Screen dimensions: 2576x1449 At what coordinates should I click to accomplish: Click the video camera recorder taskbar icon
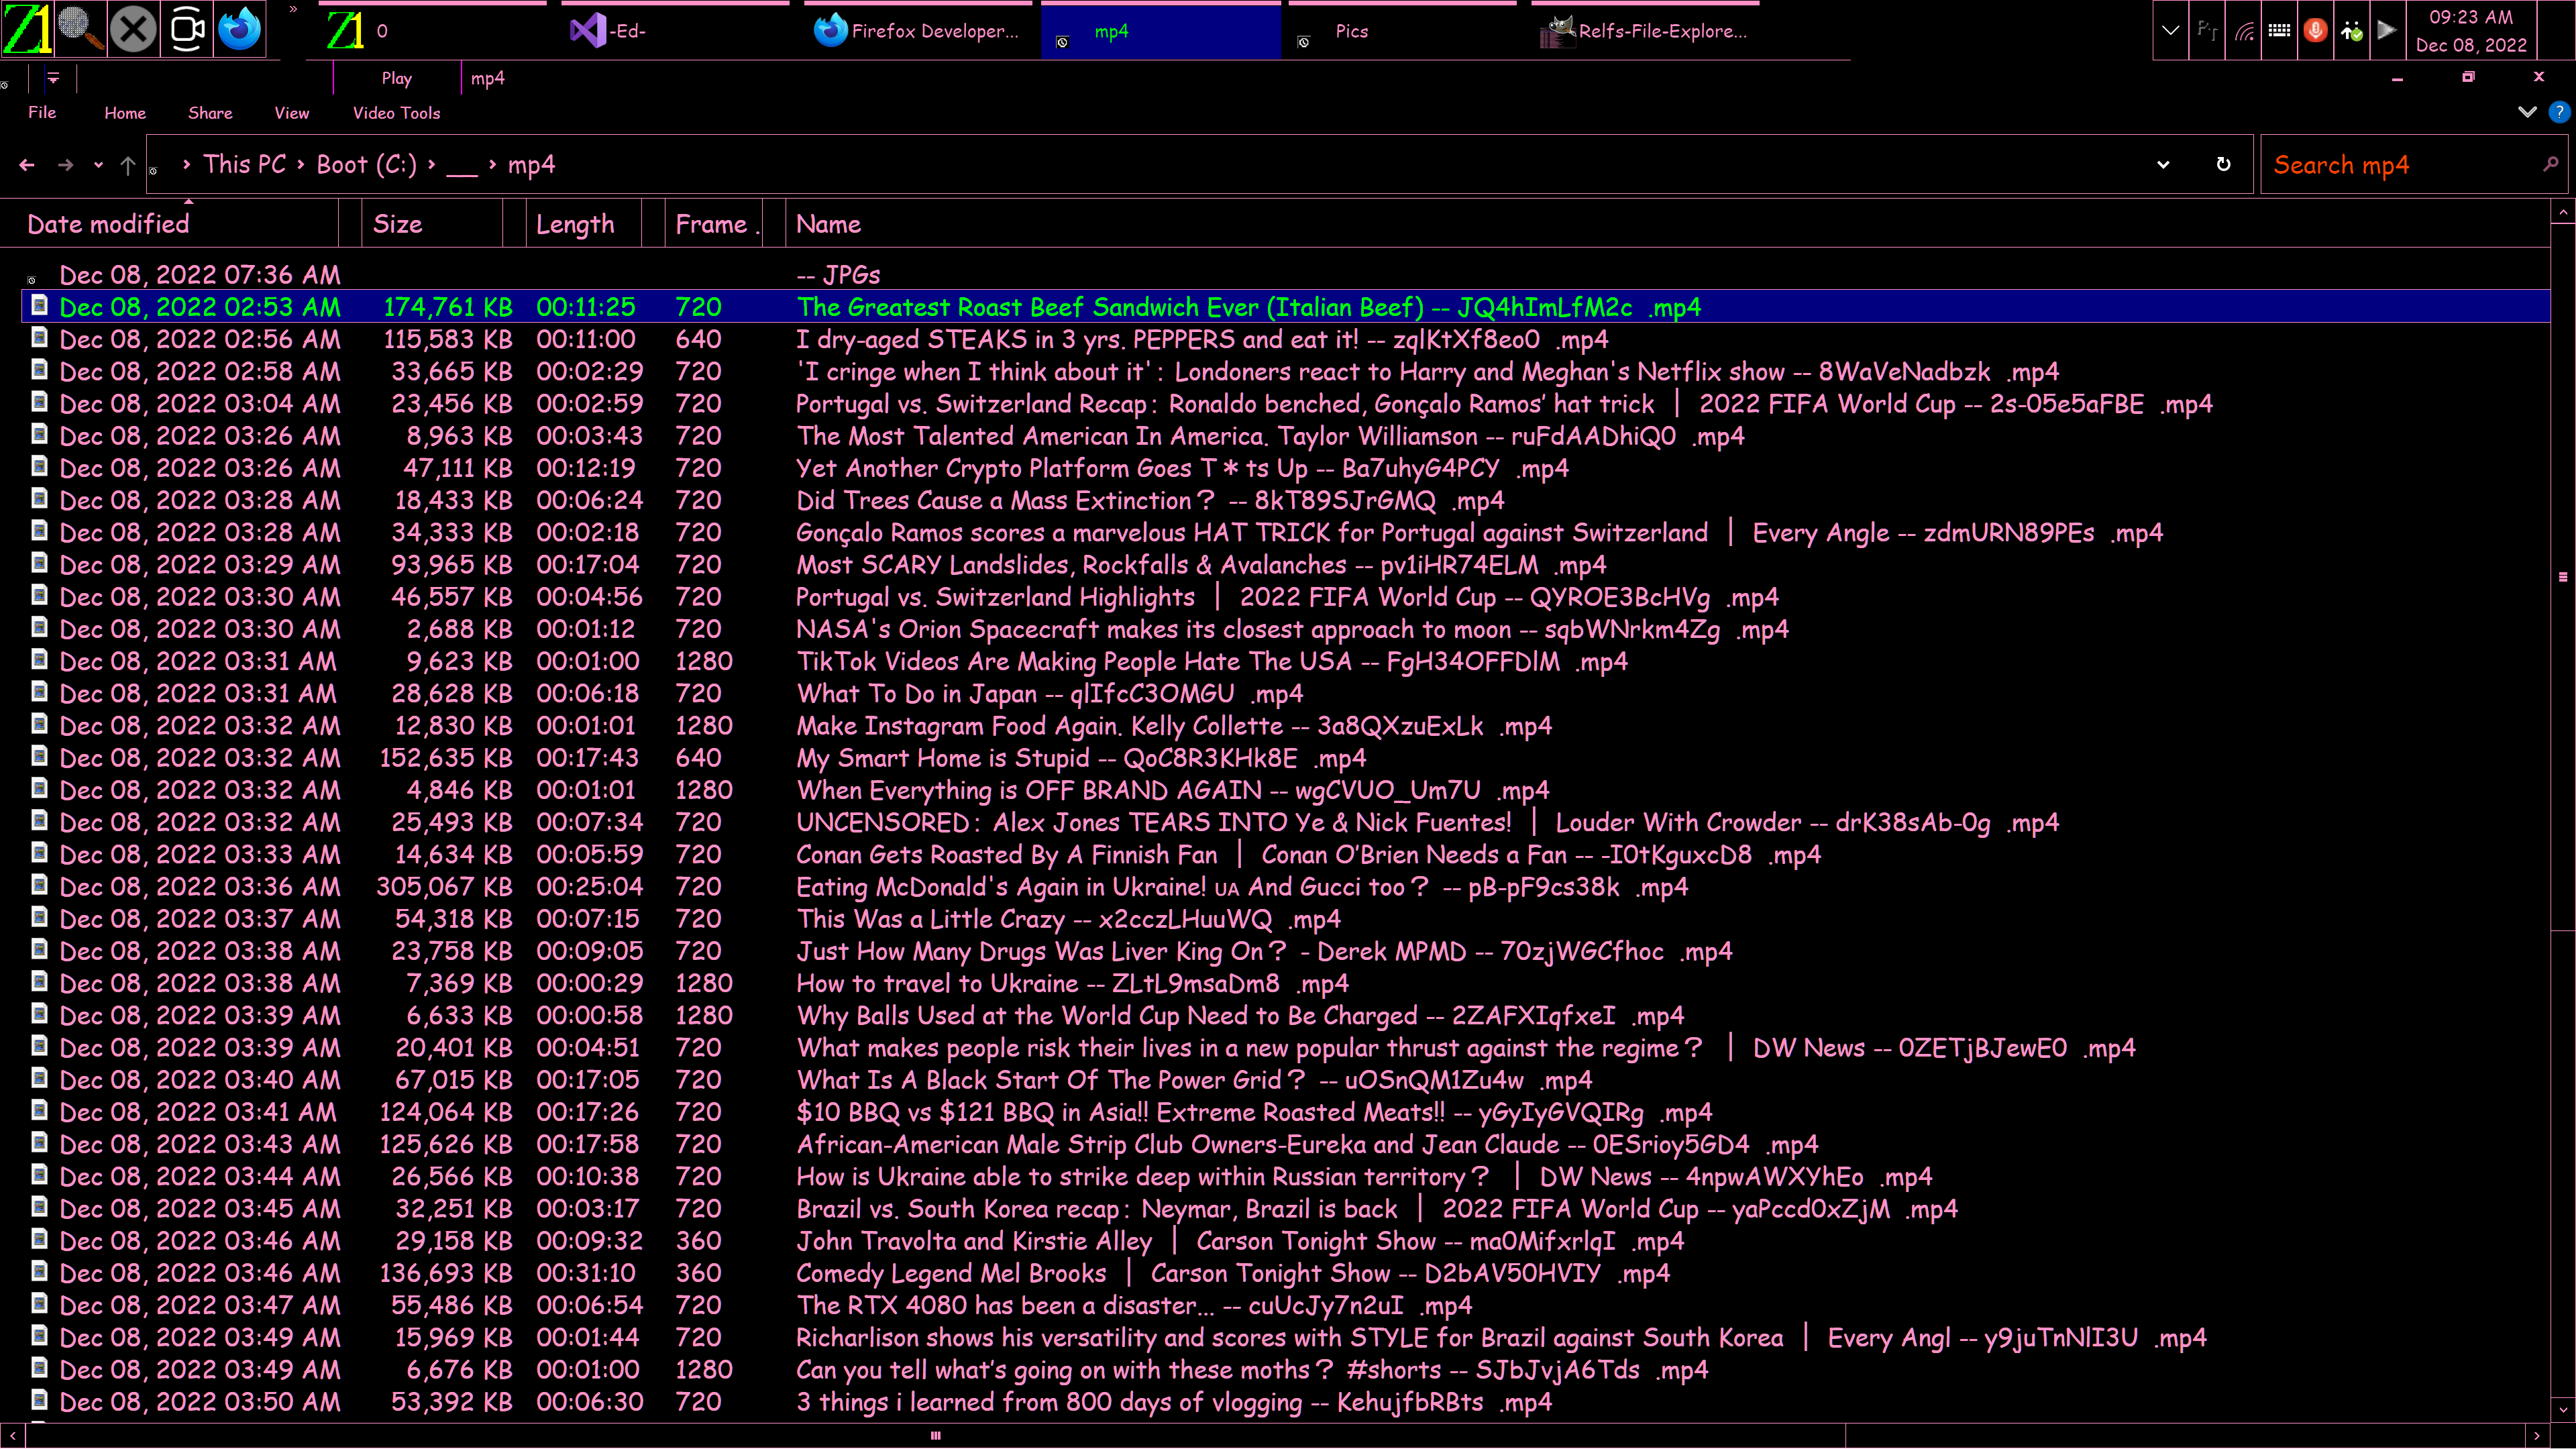click(187, 29)
